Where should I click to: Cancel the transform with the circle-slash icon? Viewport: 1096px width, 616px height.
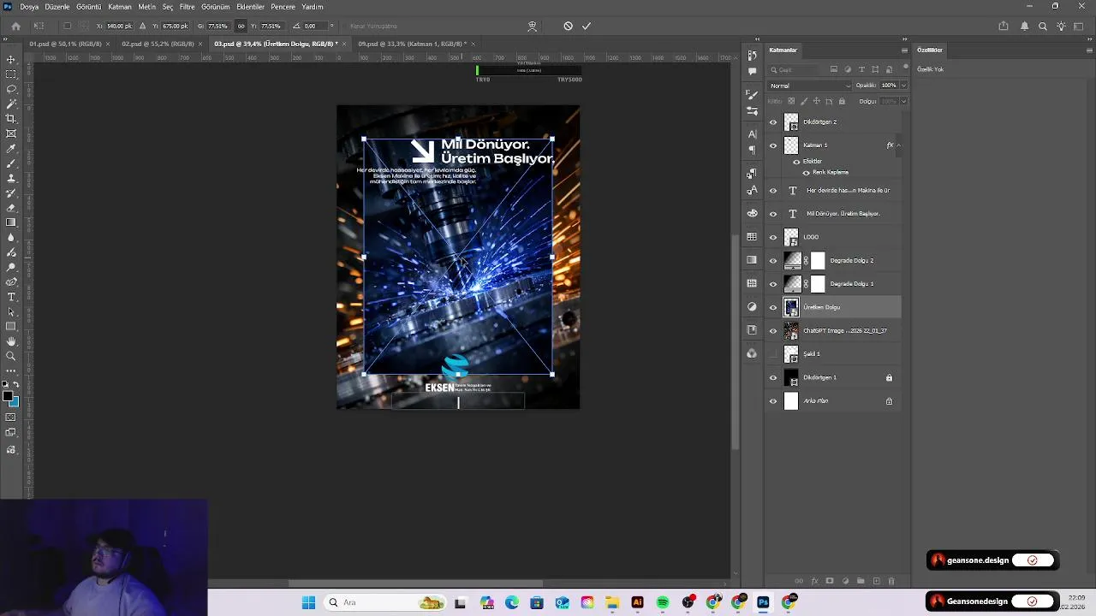[568, 26]
